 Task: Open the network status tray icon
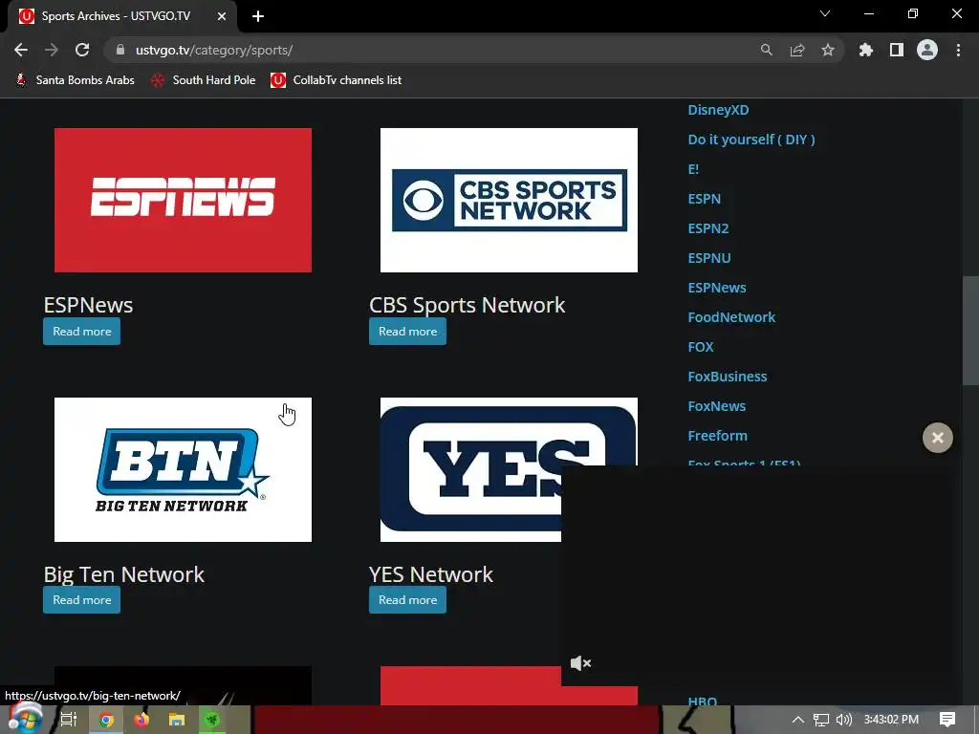820,720
